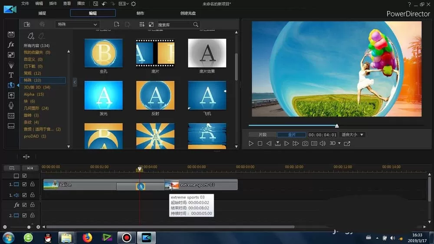Click the undo arrow in top toolbar
Image resolution: width=434 pixels, height=244 pixels.
(x=104, y=3)
